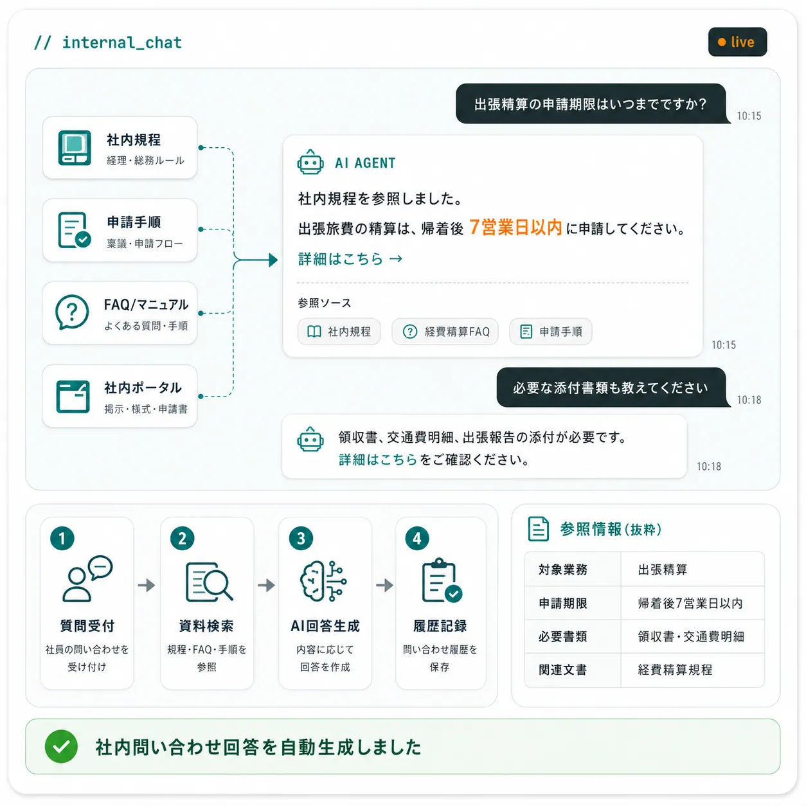Click the 参照情報 document icon
The width and height of the screenshot is (806, 806).
[538, 529]
